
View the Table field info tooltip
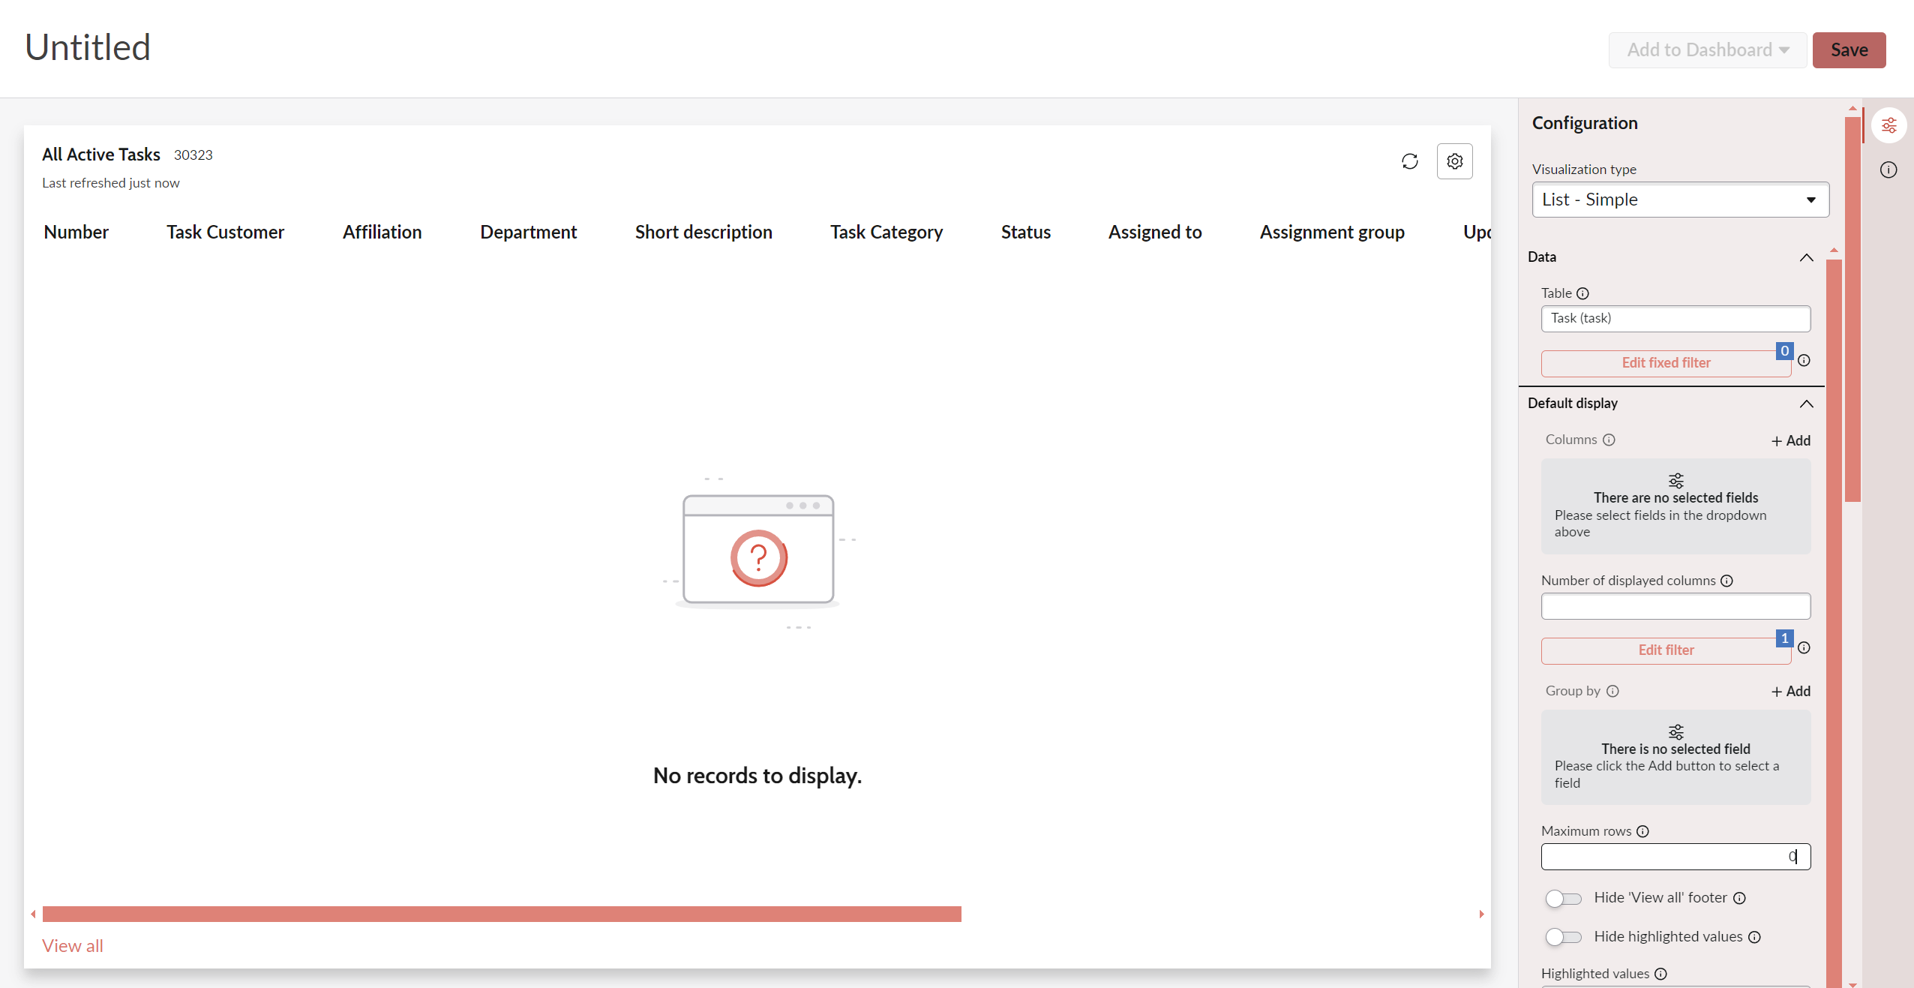click(1582, 293)
